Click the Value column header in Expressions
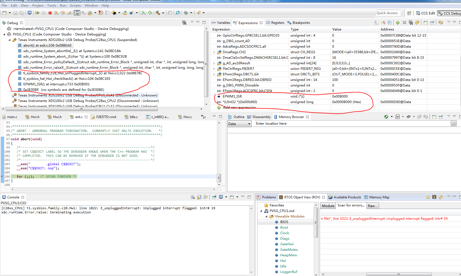 coord(354,29)
